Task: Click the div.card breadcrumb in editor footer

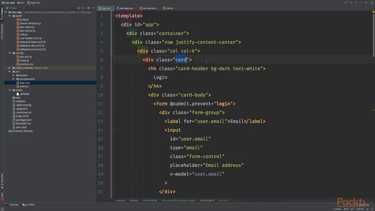Action: 223,200
